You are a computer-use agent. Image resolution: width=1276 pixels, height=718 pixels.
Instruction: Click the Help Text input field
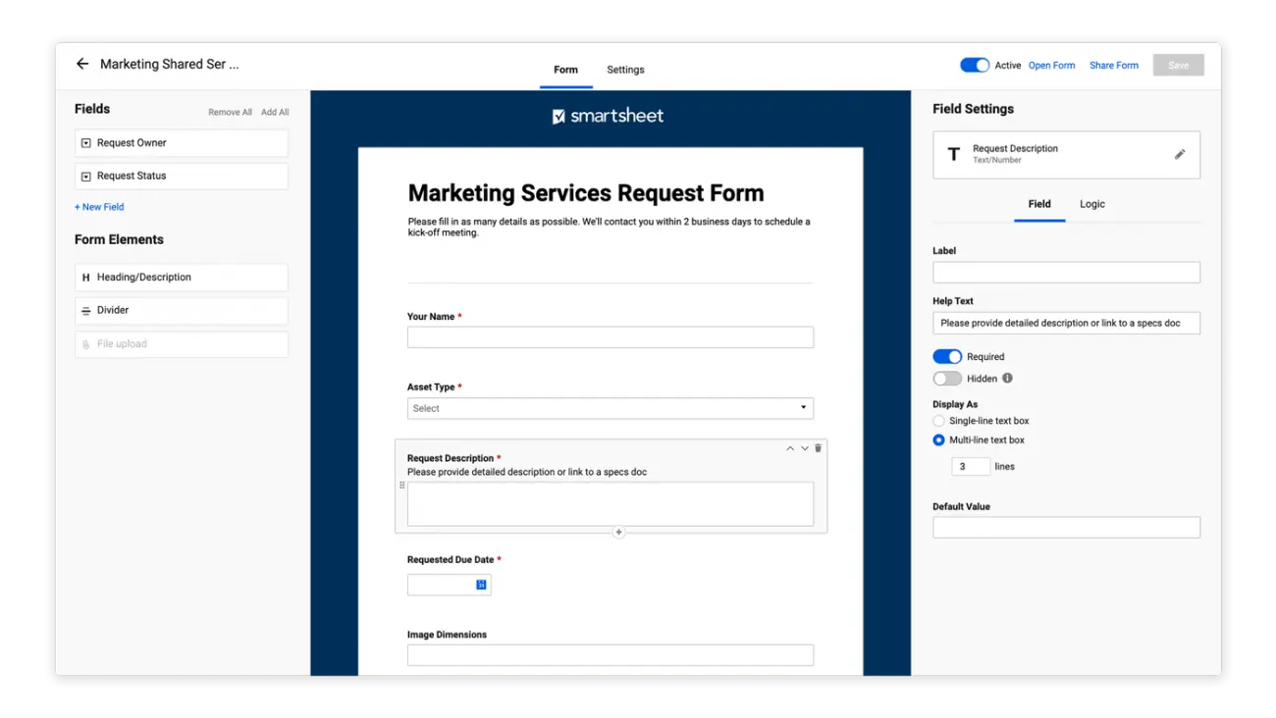point(1066,323)
